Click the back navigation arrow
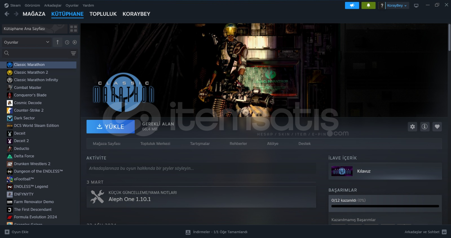 pos(7,14)
